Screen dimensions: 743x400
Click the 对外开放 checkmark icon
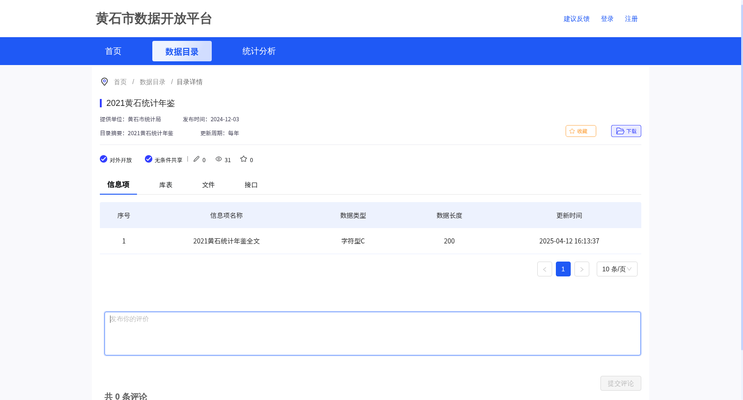pyautogui.click(x=104, y=159)
